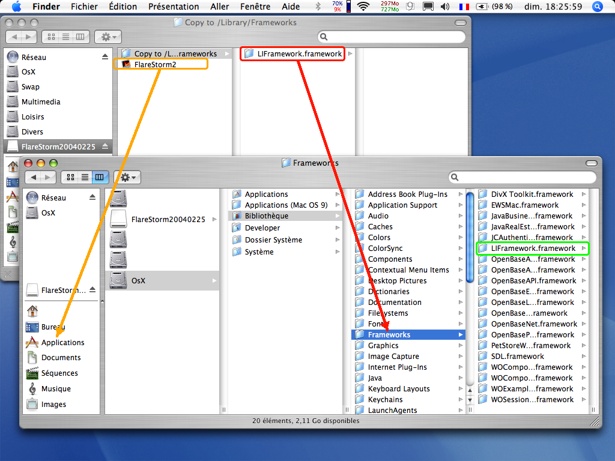
Task: Open the French flag input menu
Action: 464,7
